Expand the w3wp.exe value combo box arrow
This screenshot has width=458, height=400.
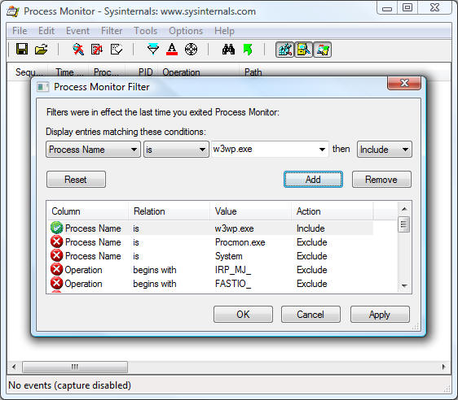pos(322,150)
